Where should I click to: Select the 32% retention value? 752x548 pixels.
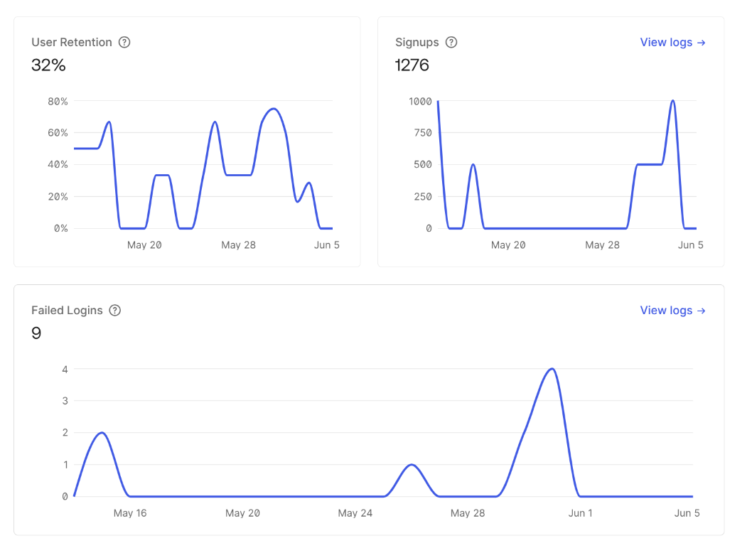tap(48, 65)
